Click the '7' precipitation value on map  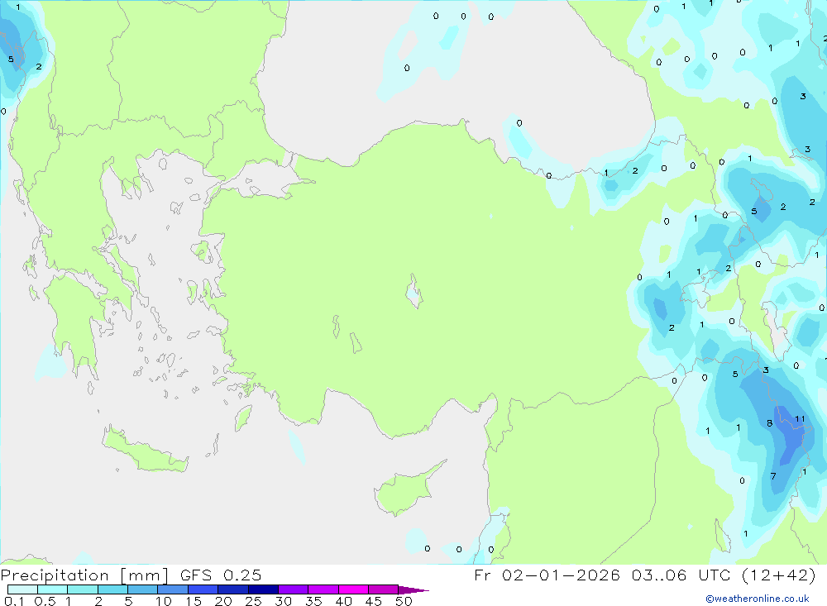(x=773, y=476)
